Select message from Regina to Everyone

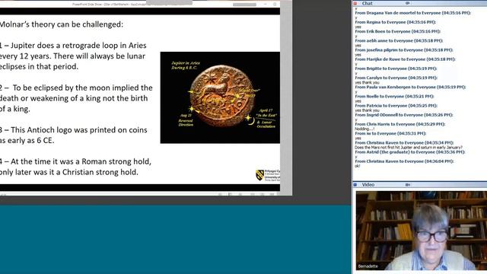[x=395, y=22]
